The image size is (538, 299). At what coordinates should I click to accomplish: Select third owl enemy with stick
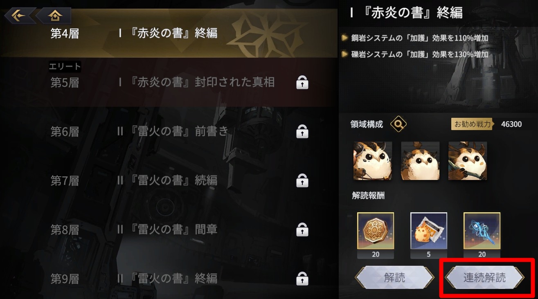pos(468,161)
